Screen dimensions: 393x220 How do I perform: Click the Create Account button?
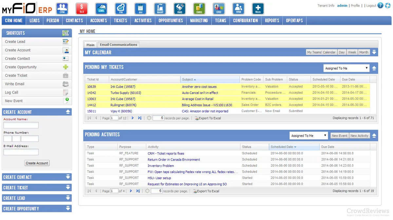tap(37, 163)
